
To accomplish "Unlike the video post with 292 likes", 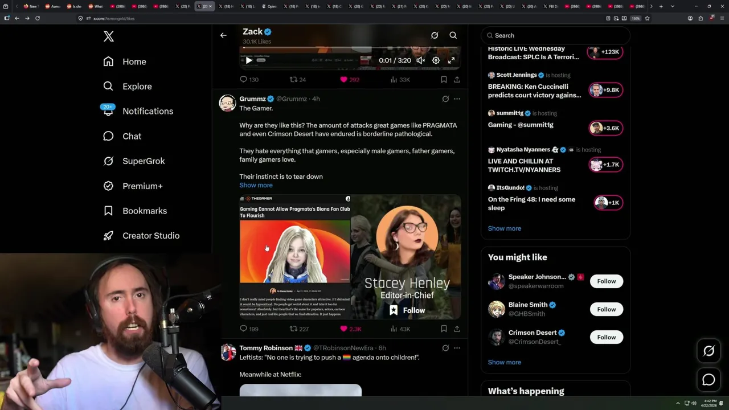I will (x=349, y=80).
